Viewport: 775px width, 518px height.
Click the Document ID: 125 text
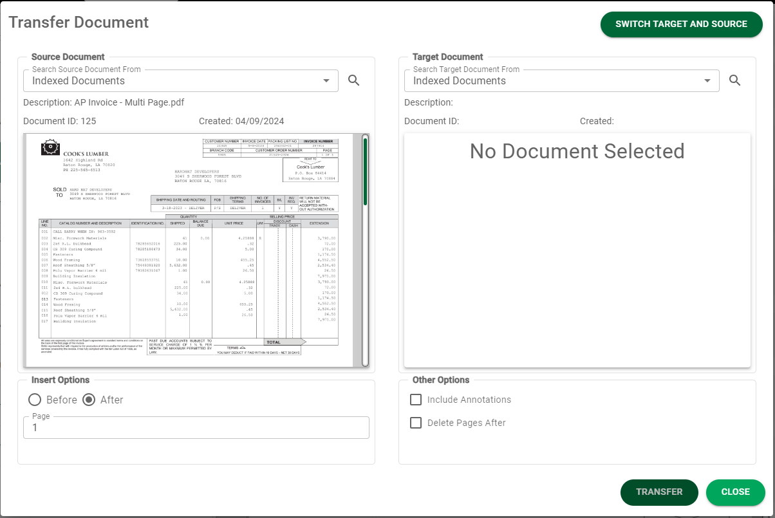point(60,121)
